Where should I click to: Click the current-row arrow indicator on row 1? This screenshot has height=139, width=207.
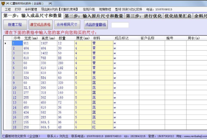pos(5,43)
